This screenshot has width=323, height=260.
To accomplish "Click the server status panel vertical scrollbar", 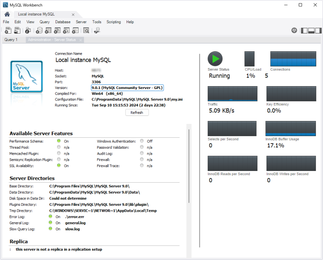I will tap(189, 165).
